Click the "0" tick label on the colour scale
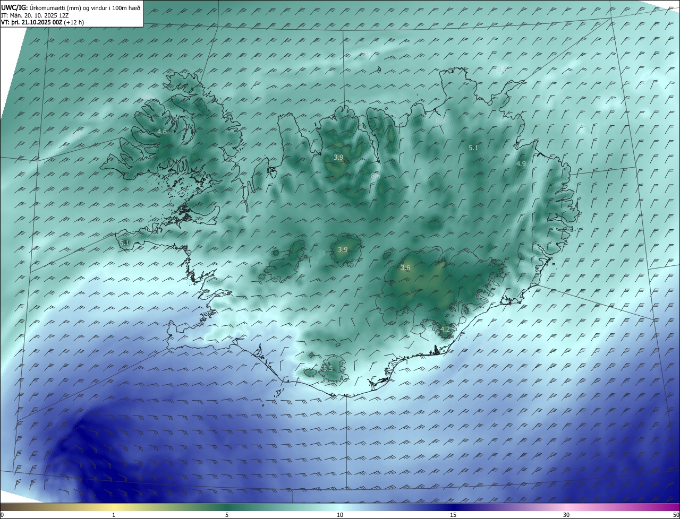The image size is (680, 519). [x=2, y=515]
